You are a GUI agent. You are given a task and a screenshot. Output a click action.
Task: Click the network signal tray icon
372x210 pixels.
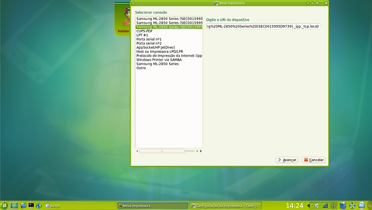tap(325, 206)
